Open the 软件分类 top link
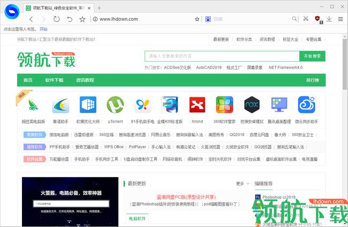 (244, 40)
